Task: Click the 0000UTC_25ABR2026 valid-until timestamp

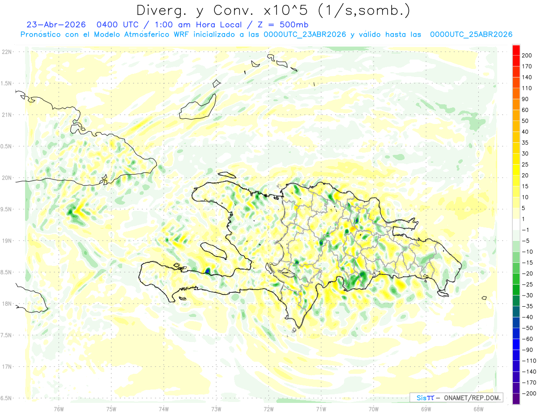Action: [x=471, y=34]
